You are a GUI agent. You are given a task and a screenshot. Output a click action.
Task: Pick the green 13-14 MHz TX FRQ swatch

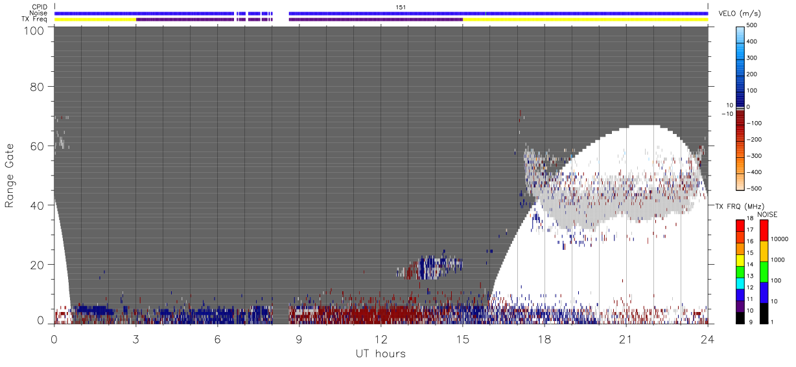click(740, 271)
